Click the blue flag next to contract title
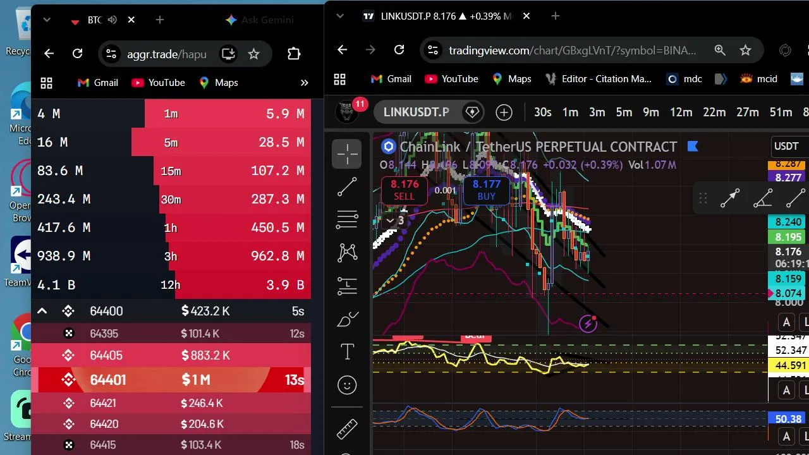Screen dimensions: 809x455 (692, 147)
